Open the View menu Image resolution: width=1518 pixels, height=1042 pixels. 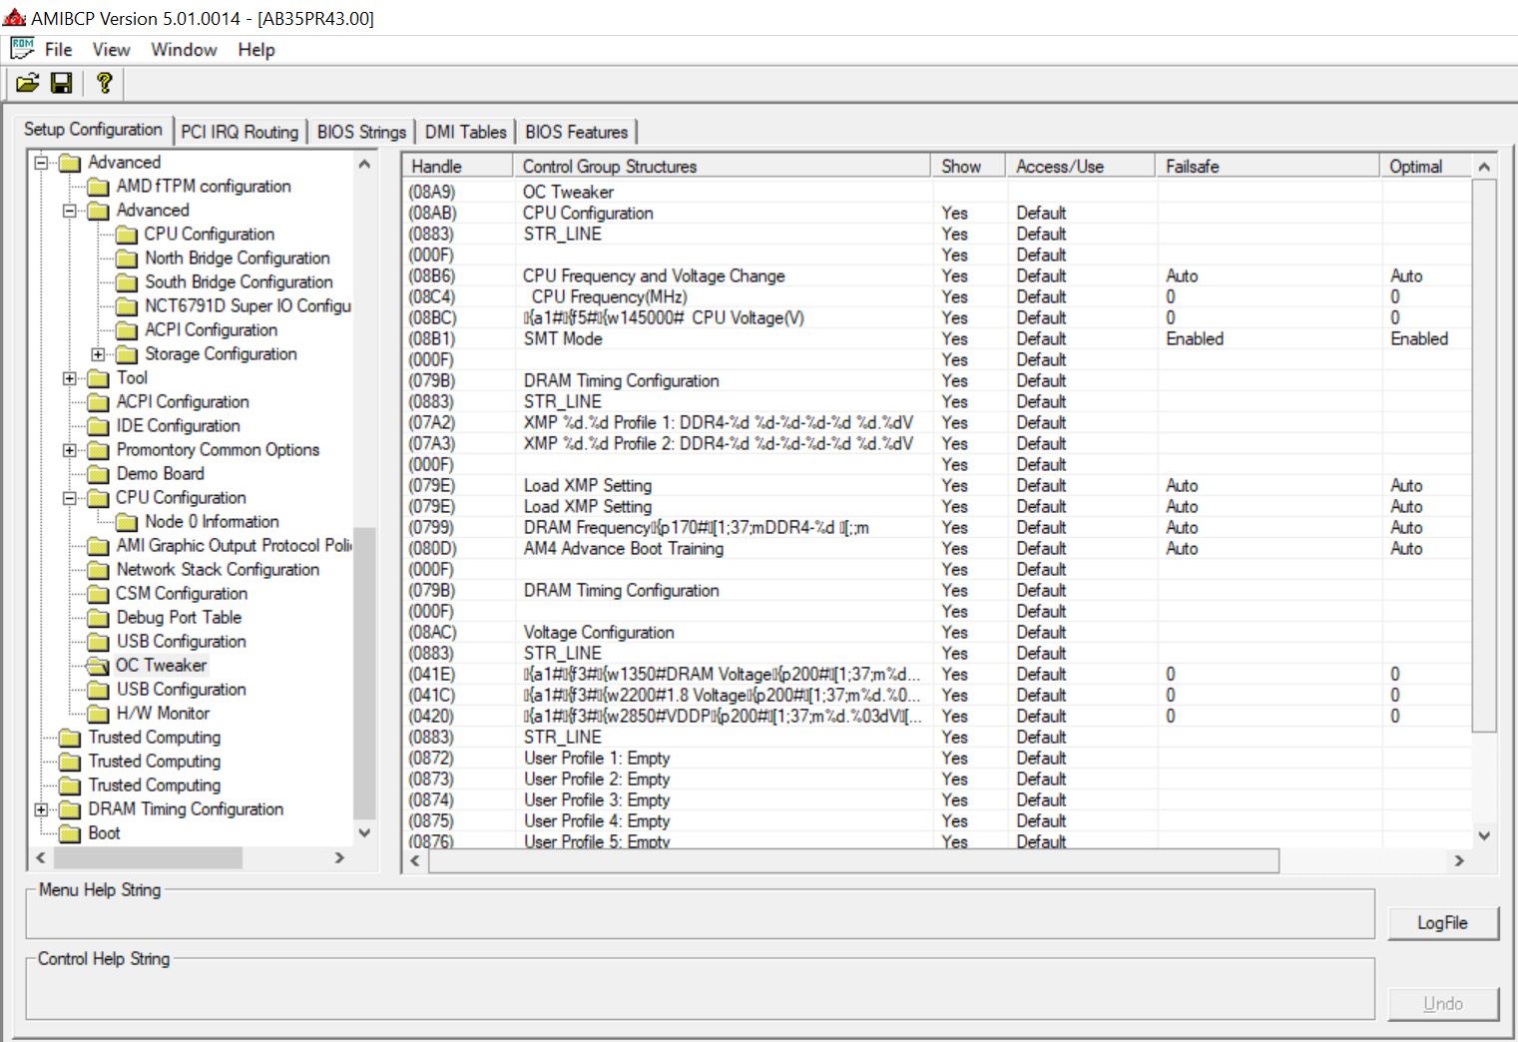pos(111,50)
